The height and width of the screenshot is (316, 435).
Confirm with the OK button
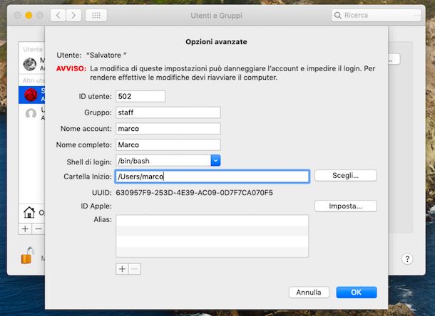pos(357,293)
